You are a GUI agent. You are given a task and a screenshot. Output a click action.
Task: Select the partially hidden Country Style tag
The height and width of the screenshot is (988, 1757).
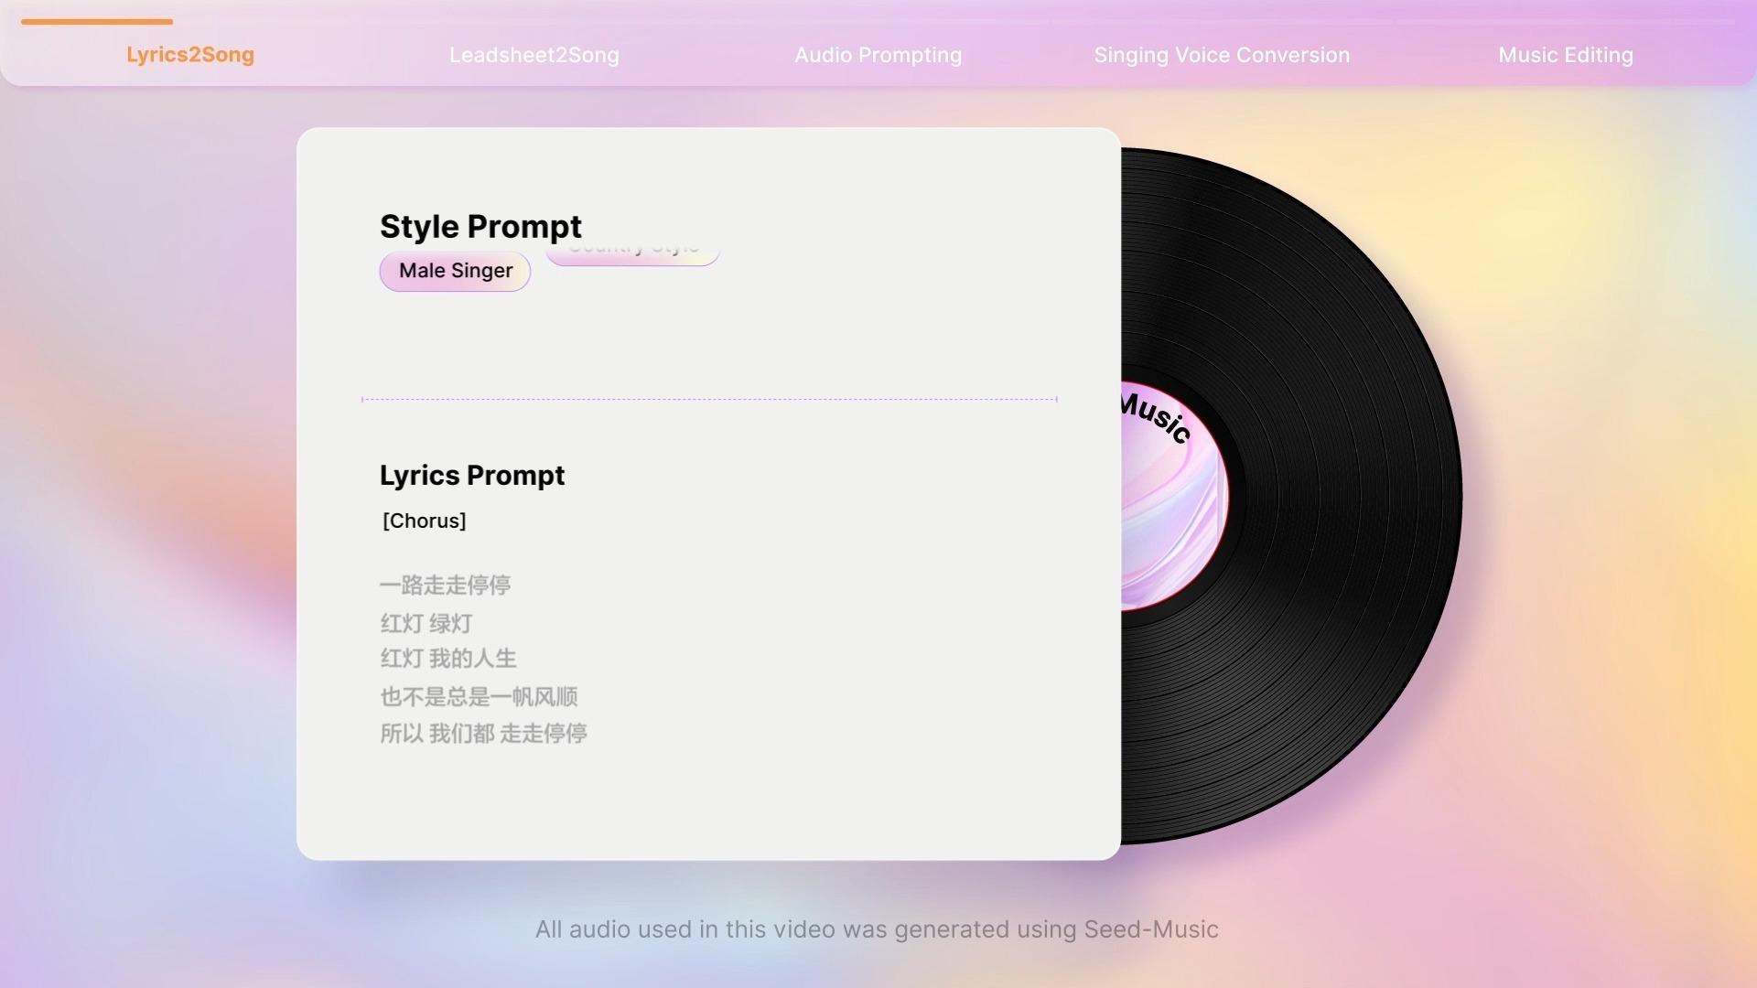pos(632,254)
